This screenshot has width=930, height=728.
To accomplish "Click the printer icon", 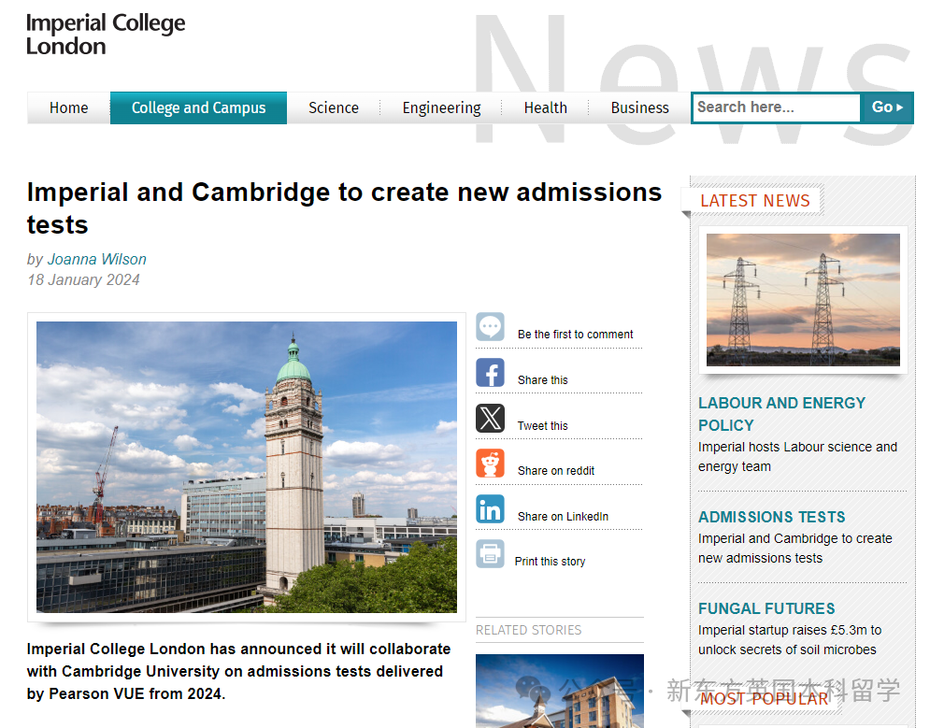I will pos(490,554).
